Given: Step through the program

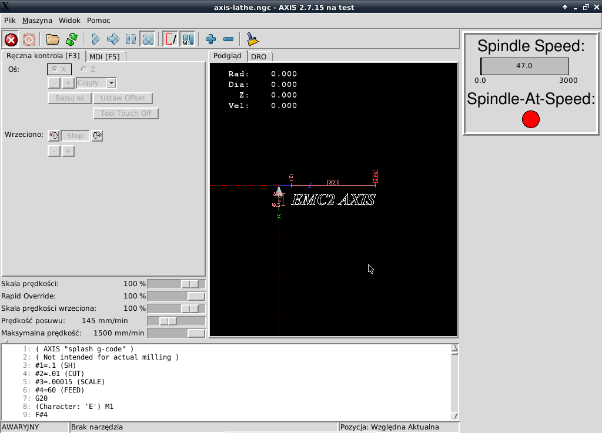Looking at the screenshot, I should coord(113,39).
